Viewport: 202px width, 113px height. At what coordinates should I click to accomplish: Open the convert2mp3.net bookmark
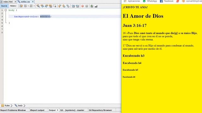coord(192,1)
